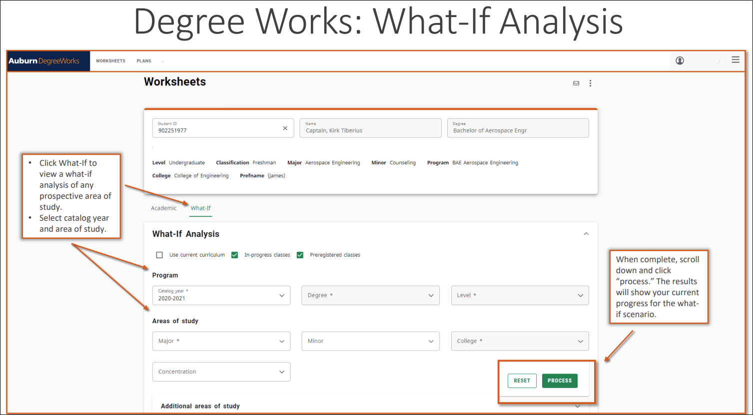The height and width of the screenshot is (415, 753).
Task: Open the three-dot options menu on Worksheets
Action: click(590, 83)
